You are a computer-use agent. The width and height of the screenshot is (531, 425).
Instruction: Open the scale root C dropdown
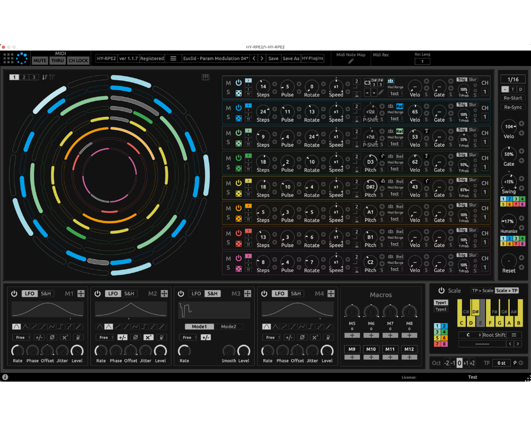[x=469, y=335]
